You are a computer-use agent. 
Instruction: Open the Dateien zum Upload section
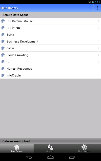[x=50, y=141]
